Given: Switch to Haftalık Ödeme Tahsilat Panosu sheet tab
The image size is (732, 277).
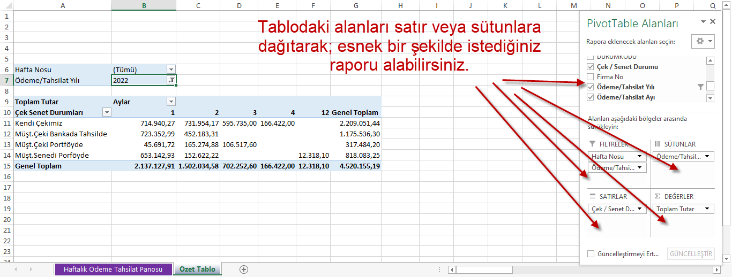Looking at the screenshot, I should (x=113, y=269).
